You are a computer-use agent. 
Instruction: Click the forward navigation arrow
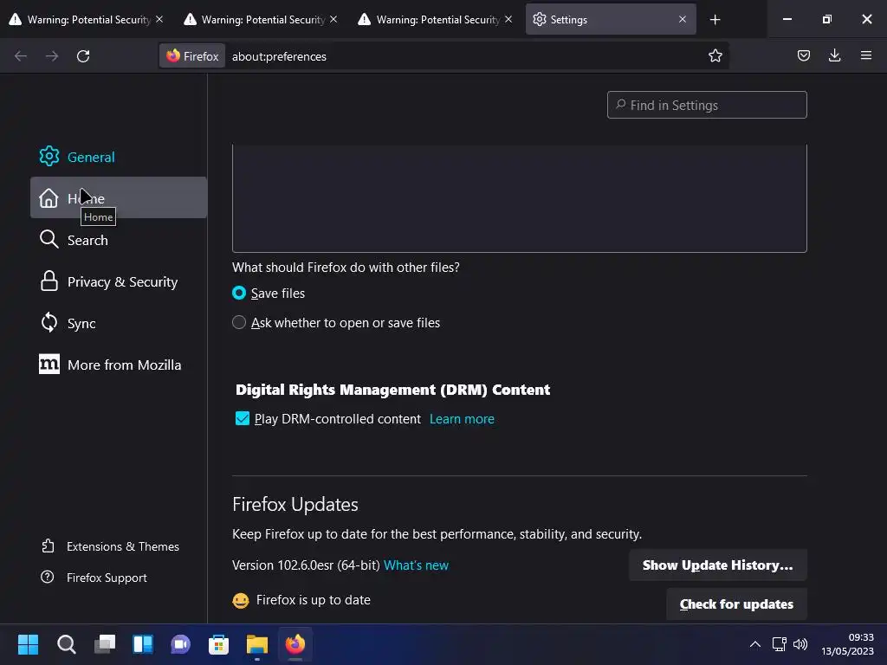[x=52, y=56]
